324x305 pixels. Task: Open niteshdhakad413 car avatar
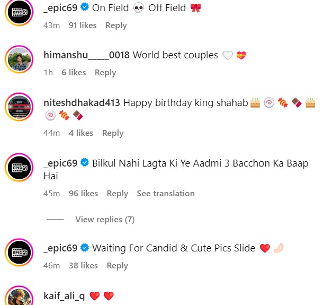click(x=19, y=107)
